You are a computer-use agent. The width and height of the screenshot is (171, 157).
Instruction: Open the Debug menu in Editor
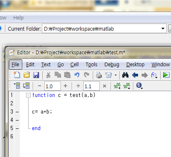pos(112,65)
